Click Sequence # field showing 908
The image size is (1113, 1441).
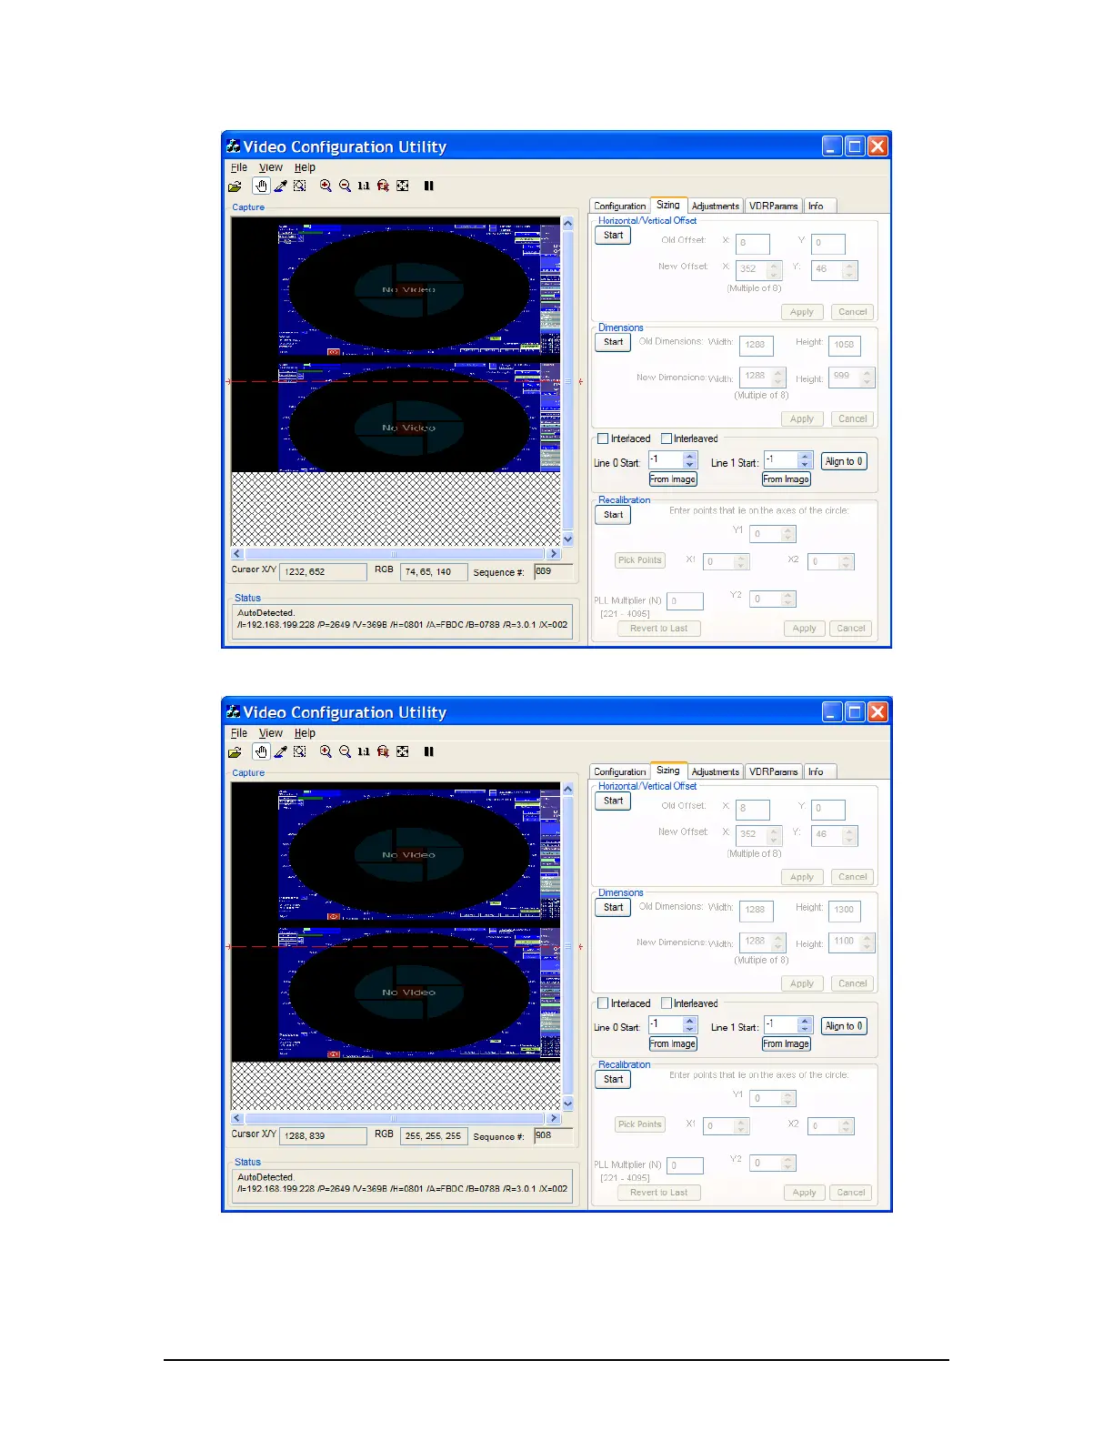coord(554,1135)
